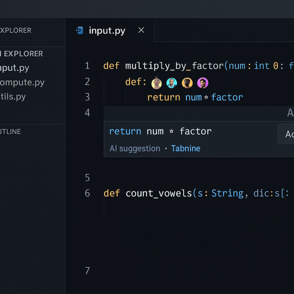Close the input.py tab

[x=141, y=30]
